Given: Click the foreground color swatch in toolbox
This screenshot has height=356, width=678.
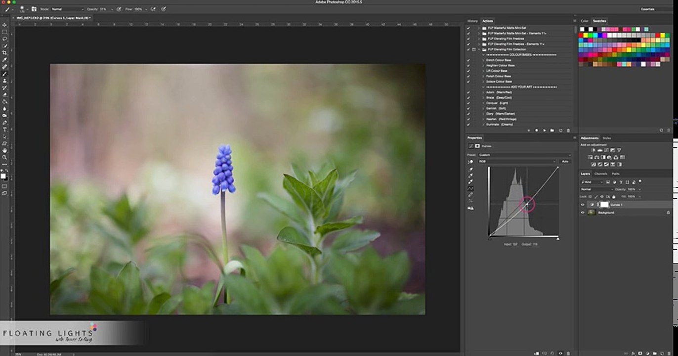Looking at the screenshot, I should (x=3, y=175).
